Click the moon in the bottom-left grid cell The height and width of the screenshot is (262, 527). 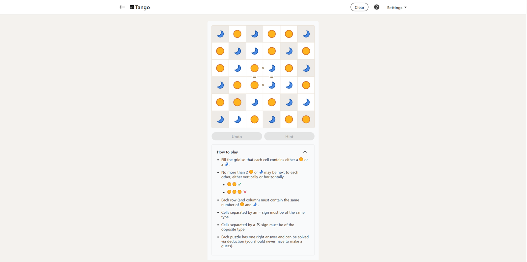click(x=220, y=119)
